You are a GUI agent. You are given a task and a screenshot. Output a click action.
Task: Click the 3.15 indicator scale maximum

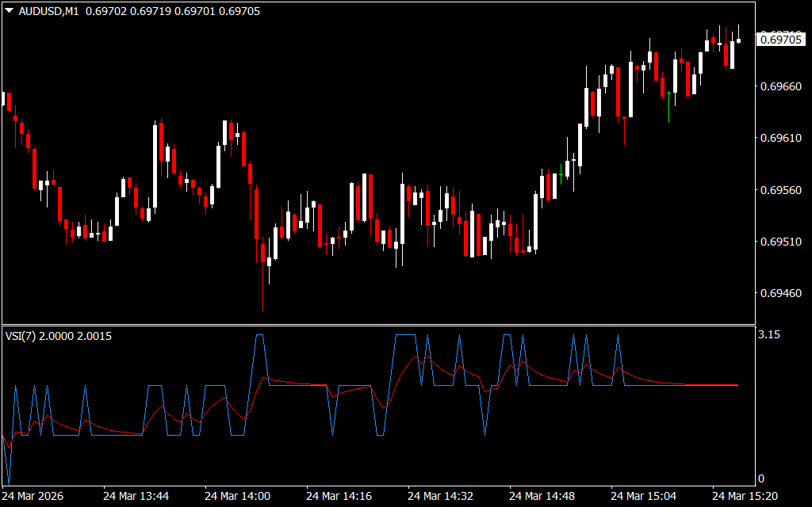tap(769, 335)
